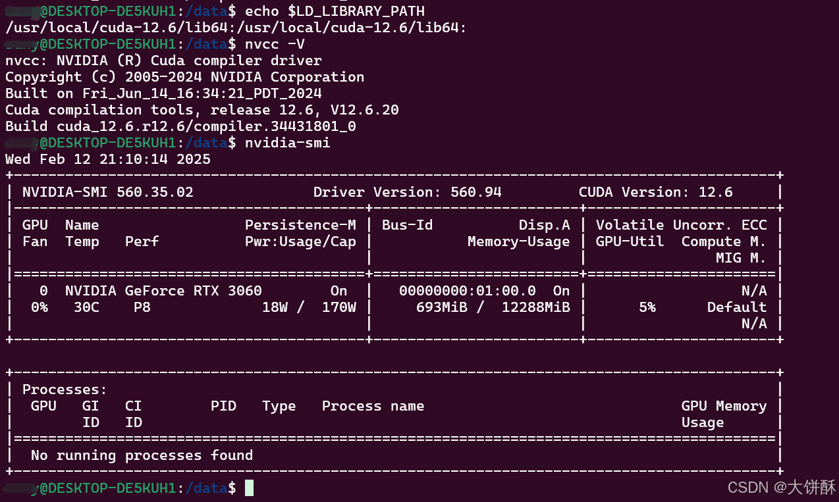Viewport: 839px width, 502px height.
Task: Click the 'MIG M.' column header
Action: pyautogui.click(x=742, y=258)
